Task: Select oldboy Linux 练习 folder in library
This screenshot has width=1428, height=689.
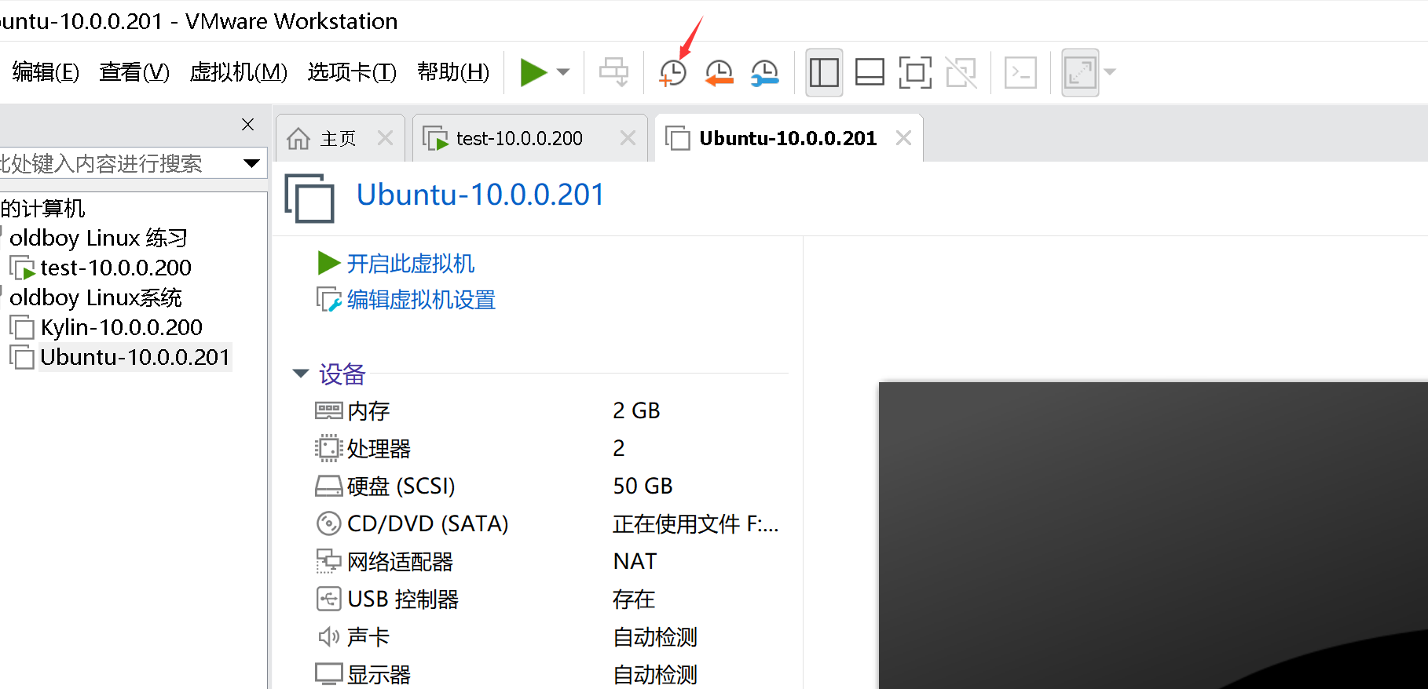Action: pos(98,238)
